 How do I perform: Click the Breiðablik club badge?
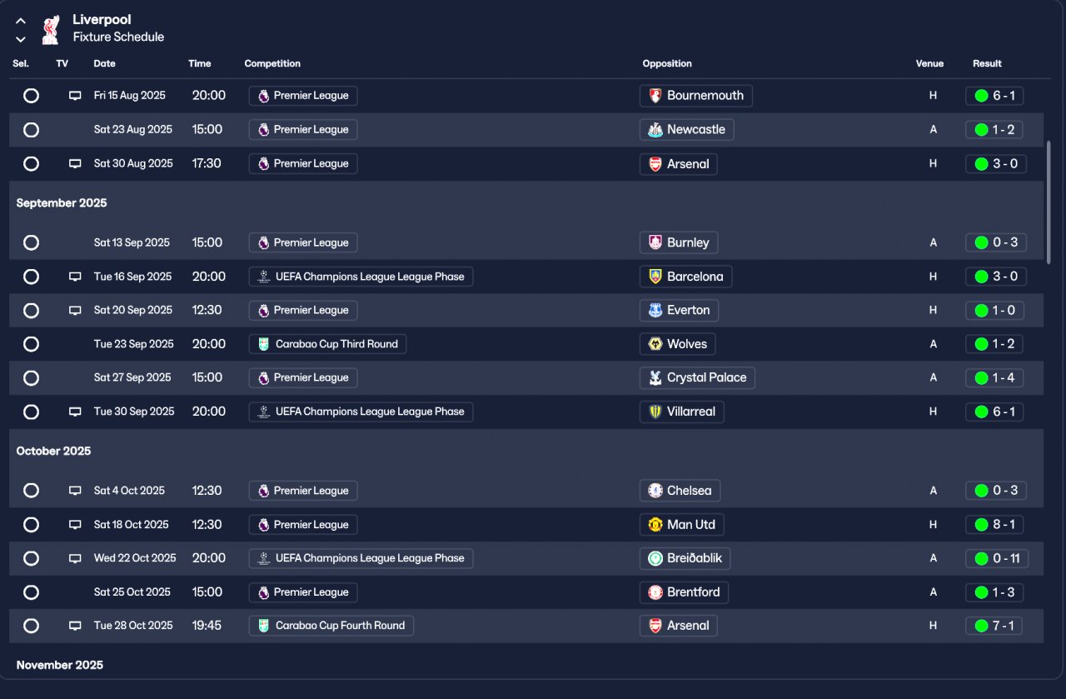click(655, 558)
